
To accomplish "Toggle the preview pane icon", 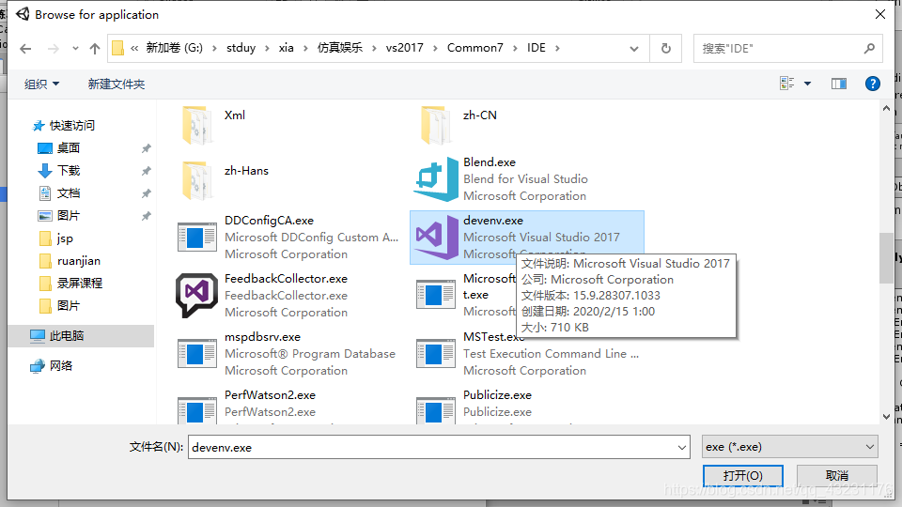I will point(839,84).
